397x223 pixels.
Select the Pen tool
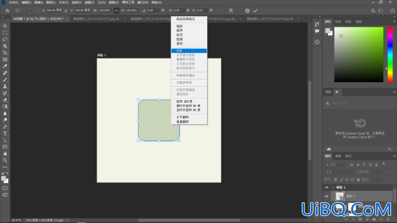click(5, 127)
